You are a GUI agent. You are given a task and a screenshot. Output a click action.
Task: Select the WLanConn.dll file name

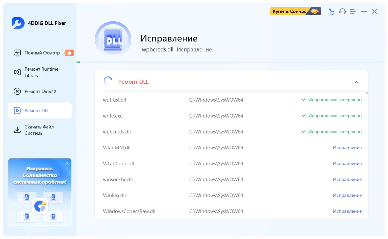(x=119, y=164)
